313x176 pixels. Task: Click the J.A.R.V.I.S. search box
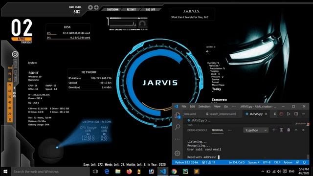point(192,14)
